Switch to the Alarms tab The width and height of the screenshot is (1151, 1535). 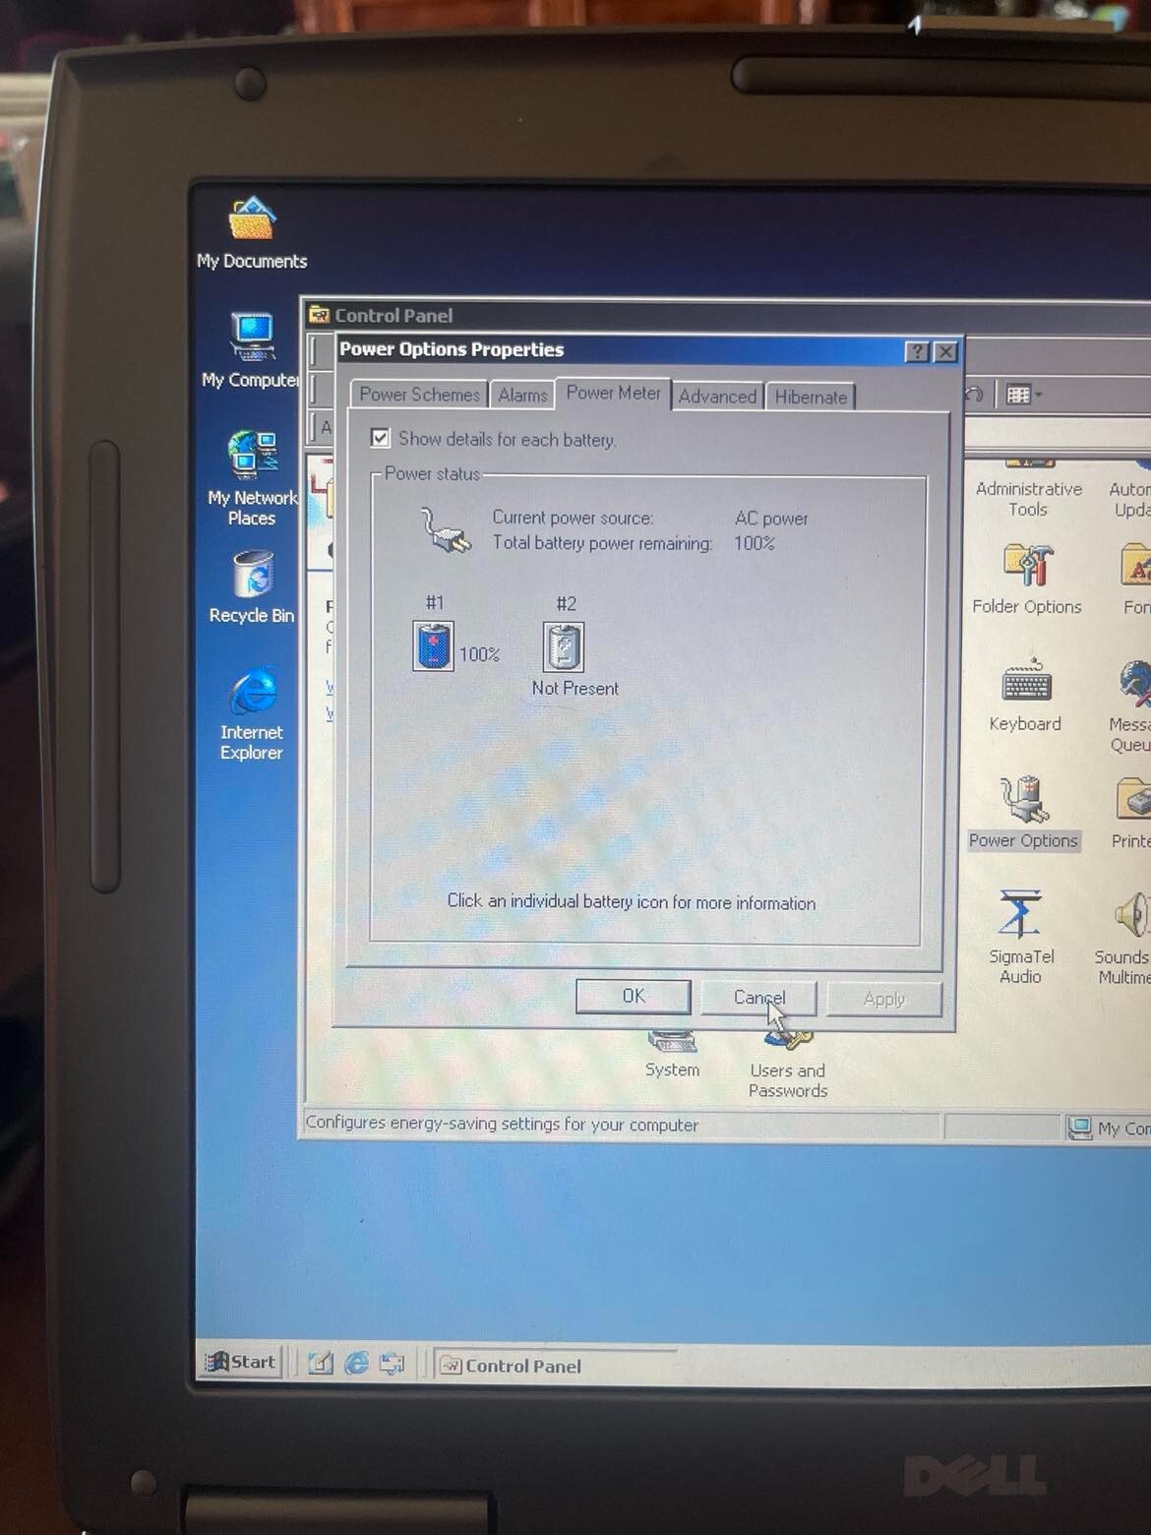[522, 396]
